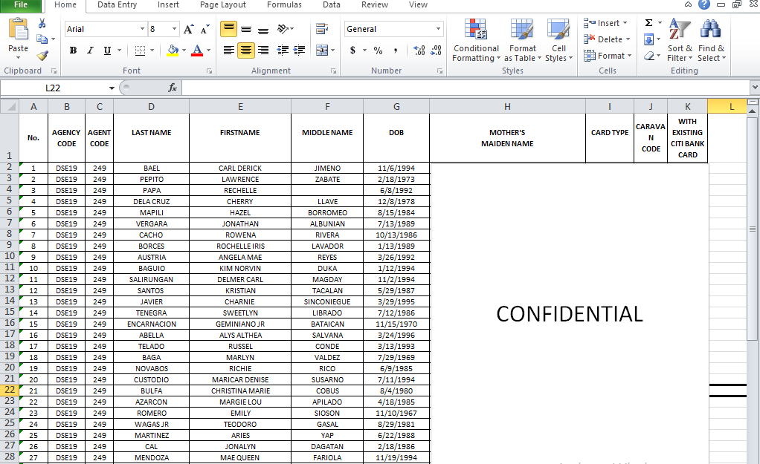Click the AutoSum sigma icon
The image size is (760, 464).
(649, 23)
